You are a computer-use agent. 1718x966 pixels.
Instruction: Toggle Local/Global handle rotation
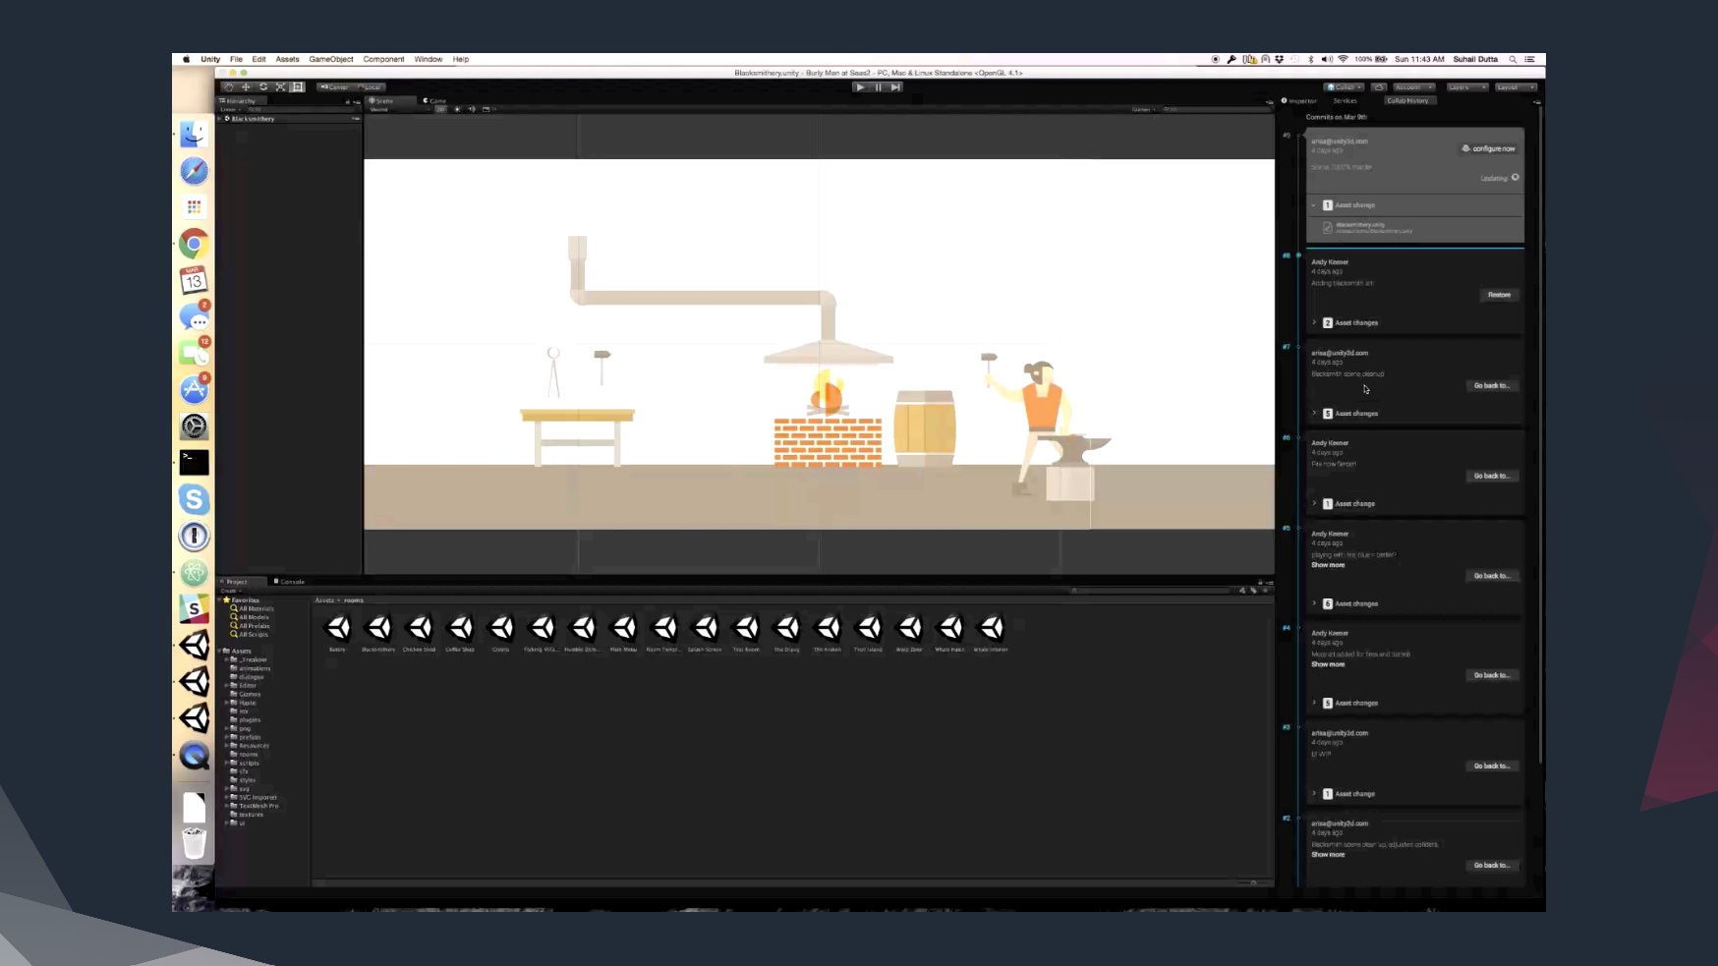369,87
